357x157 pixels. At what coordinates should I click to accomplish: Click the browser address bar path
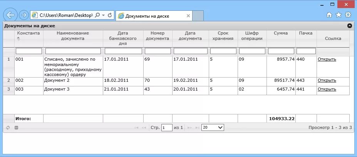point(66,15)
